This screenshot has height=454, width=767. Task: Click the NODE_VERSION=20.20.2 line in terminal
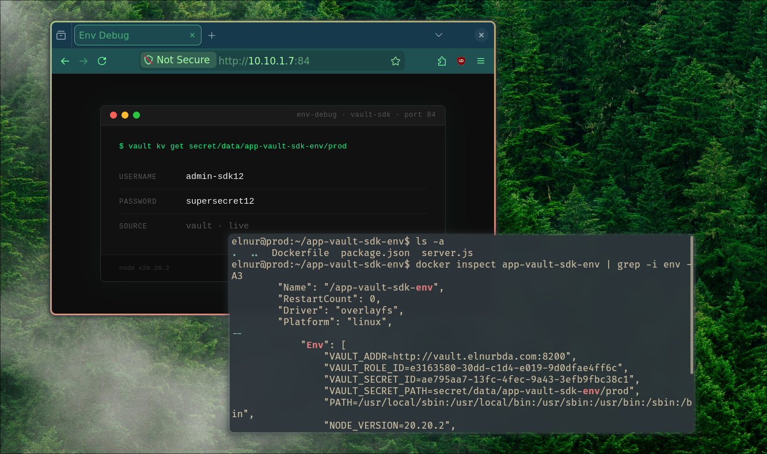pyautogui.click(x=390, y=426)
